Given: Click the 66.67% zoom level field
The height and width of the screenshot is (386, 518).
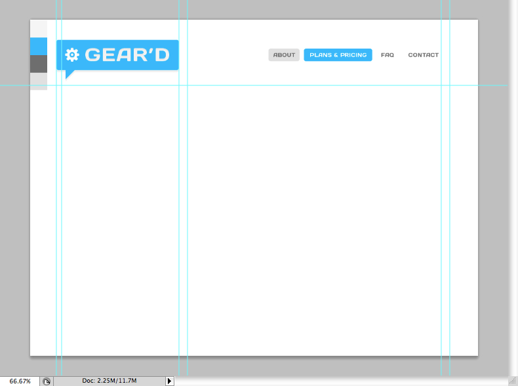Looking at the screenshot, I should pos(20,381).
